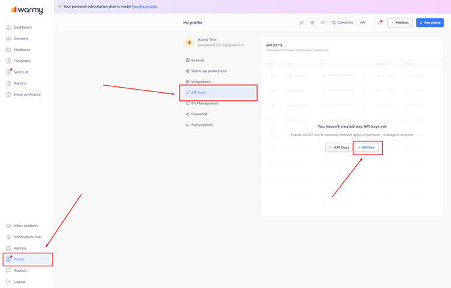Go to Domains in sidebar

pyautogui.click(x=20, y=39)
